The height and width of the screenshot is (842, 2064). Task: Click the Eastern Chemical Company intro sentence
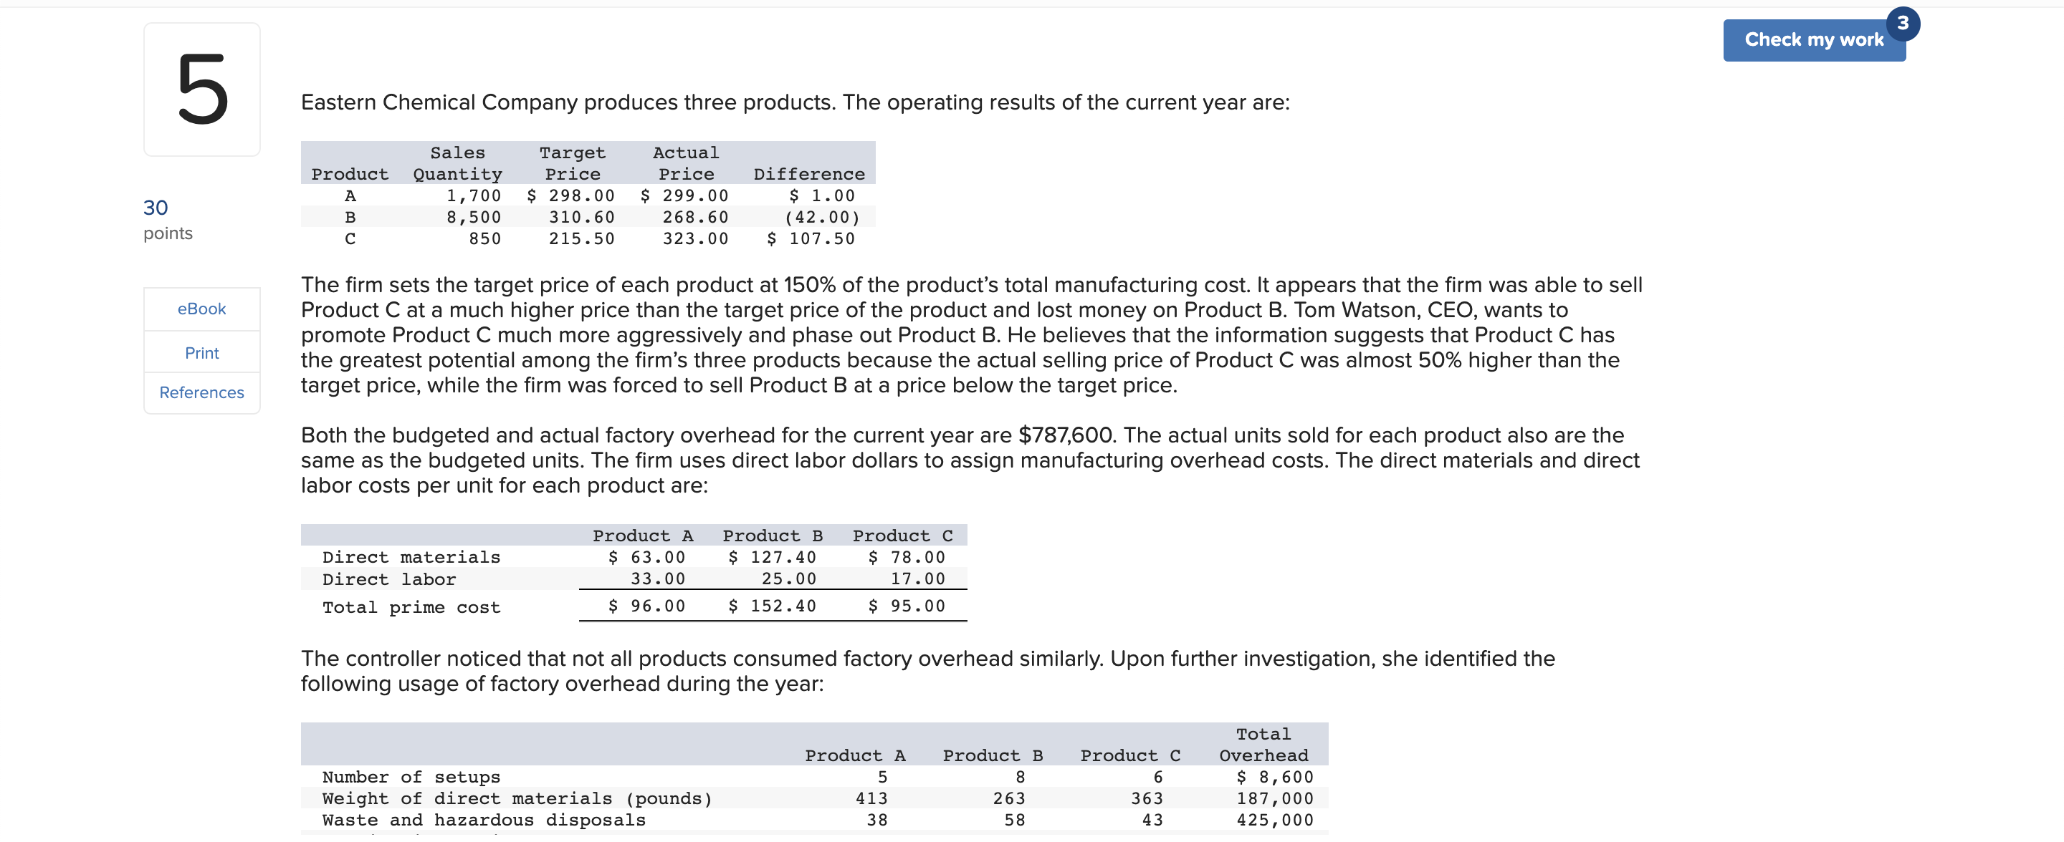click(x=795, y=103)
